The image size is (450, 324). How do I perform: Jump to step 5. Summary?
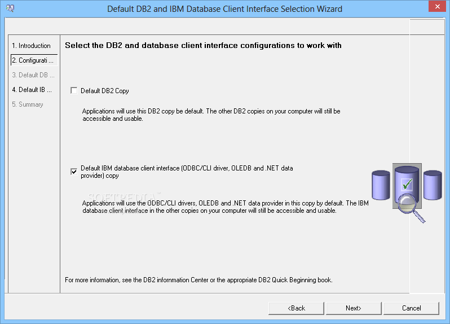(28, 104)
